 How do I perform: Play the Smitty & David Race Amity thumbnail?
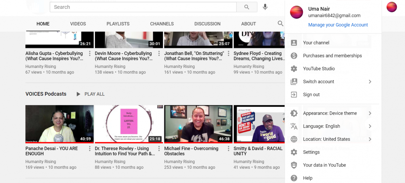coord(259,124)
